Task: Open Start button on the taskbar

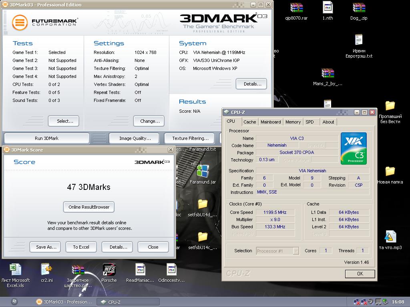Action: pyautogui.click(x=15, y=301)
